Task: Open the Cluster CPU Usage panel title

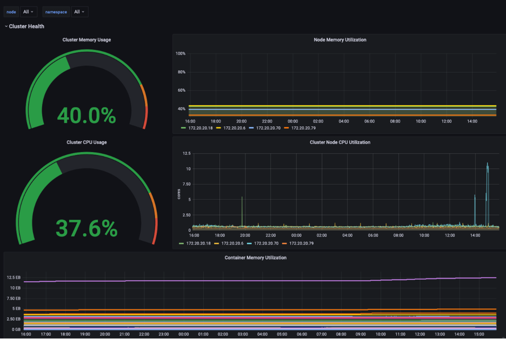Action: [86, 142]
